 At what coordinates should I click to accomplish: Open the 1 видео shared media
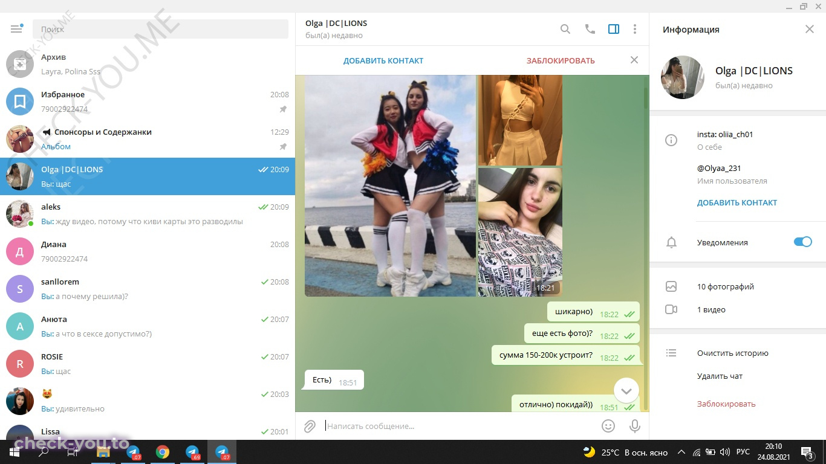point(711,309)
